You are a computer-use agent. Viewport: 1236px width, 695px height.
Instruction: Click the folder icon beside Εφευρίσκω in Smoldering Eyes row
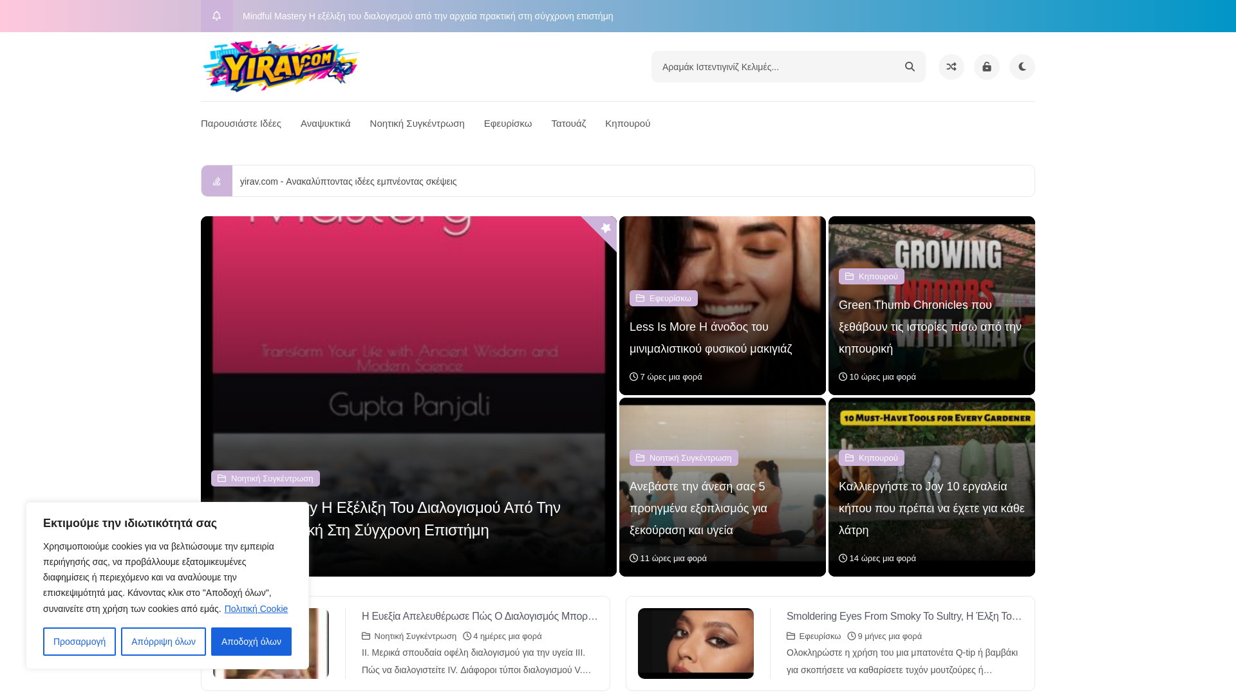(x=791, y=636)
